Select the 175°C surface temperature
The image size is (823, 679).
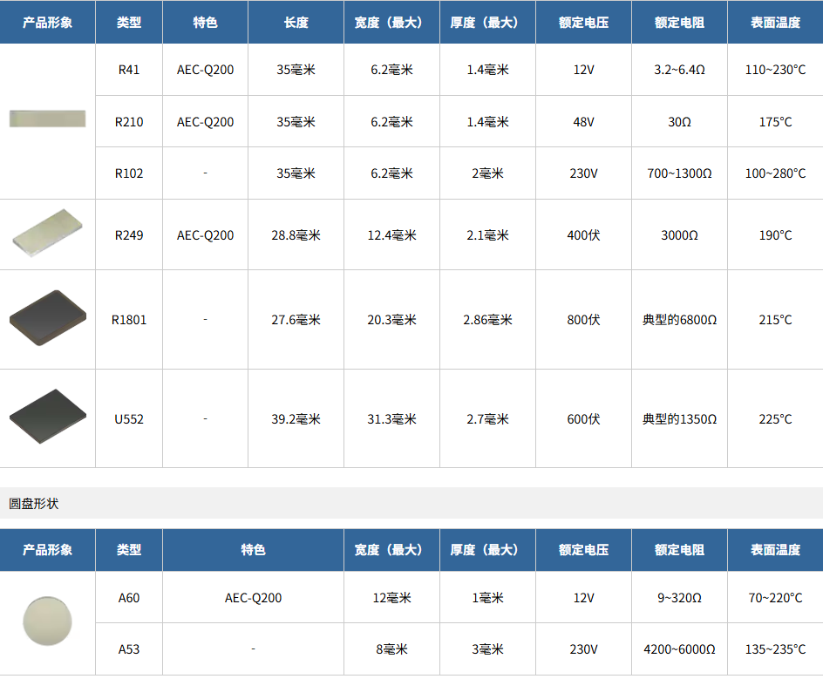click(775, 122)
